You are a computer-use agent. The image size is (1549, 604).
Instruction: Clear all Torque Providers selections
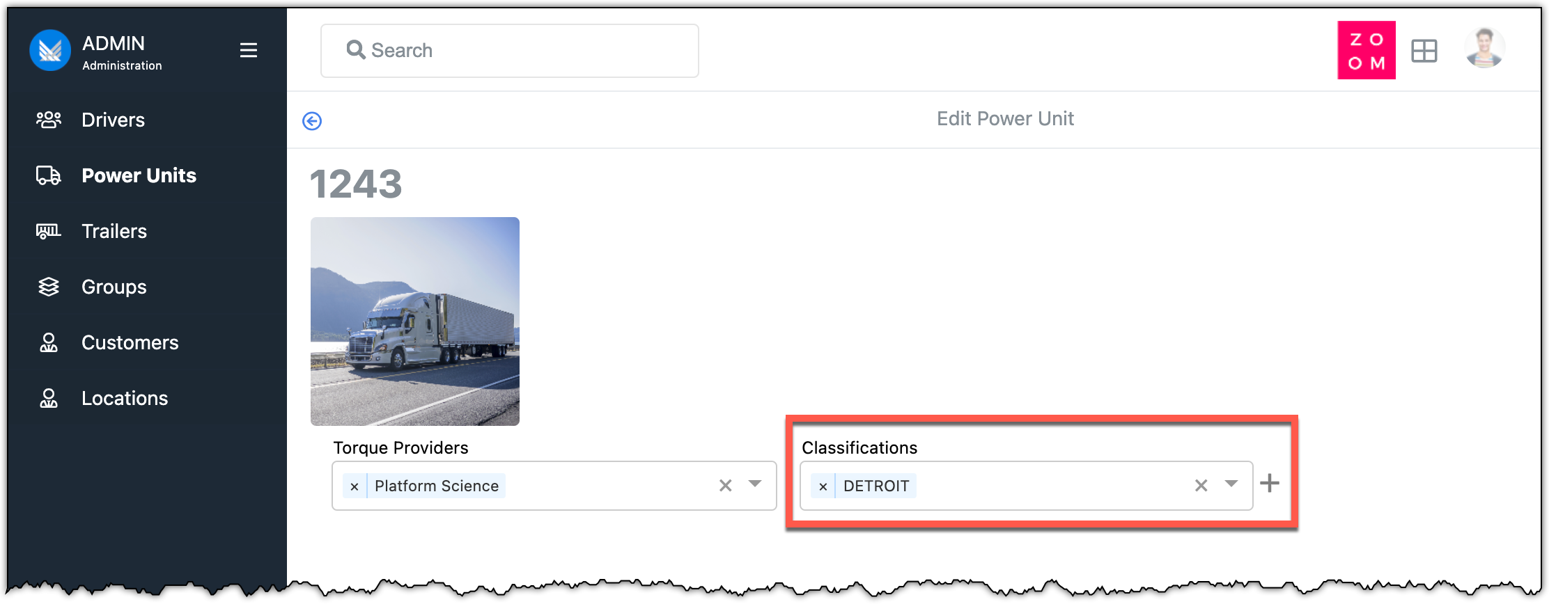point(725,486)
